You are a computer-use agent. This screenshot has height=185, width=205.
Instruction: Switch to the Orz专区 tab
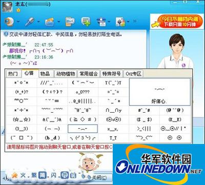(133, 74)
